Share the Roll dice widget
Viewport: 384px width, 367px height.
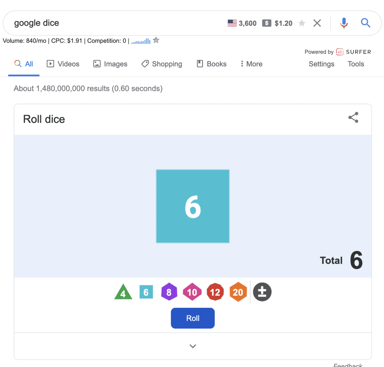click(353, 118)
